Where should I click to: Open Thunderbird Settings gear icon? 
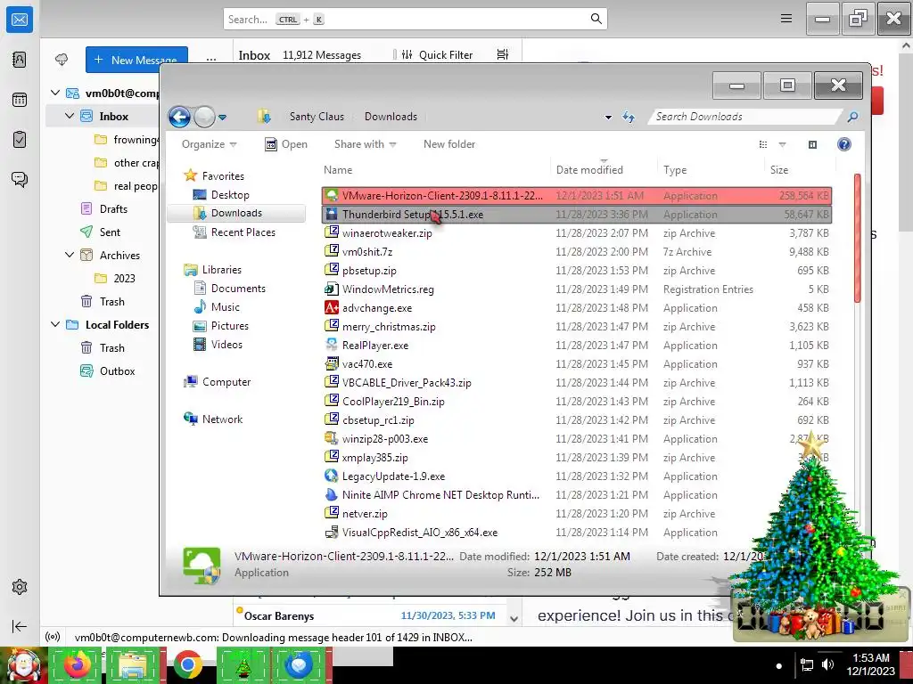coord(20,587)
